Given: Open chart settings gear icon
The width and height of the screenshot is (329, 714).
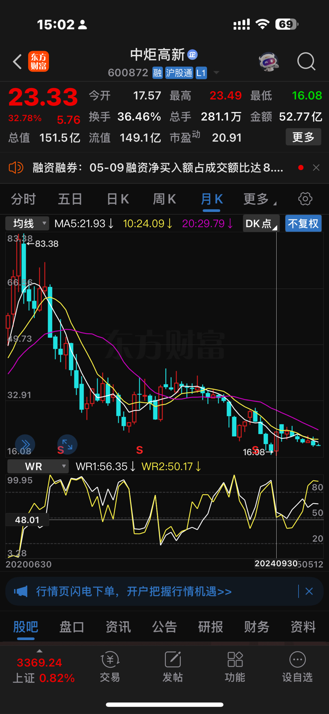Looking at the screenshot, I should click(x=305, y=199).
